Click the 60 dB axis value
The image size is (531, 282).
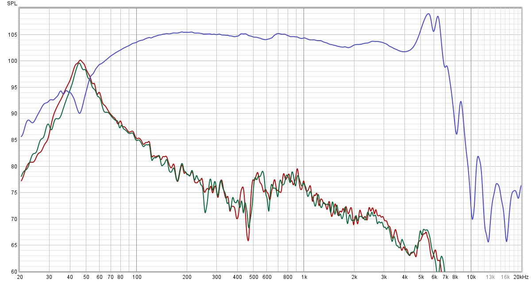[x=14, y=271]
